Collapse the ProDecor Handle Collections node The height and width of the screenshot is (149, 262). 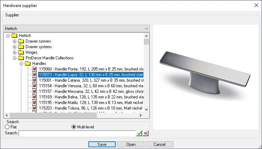click(15, 58)
